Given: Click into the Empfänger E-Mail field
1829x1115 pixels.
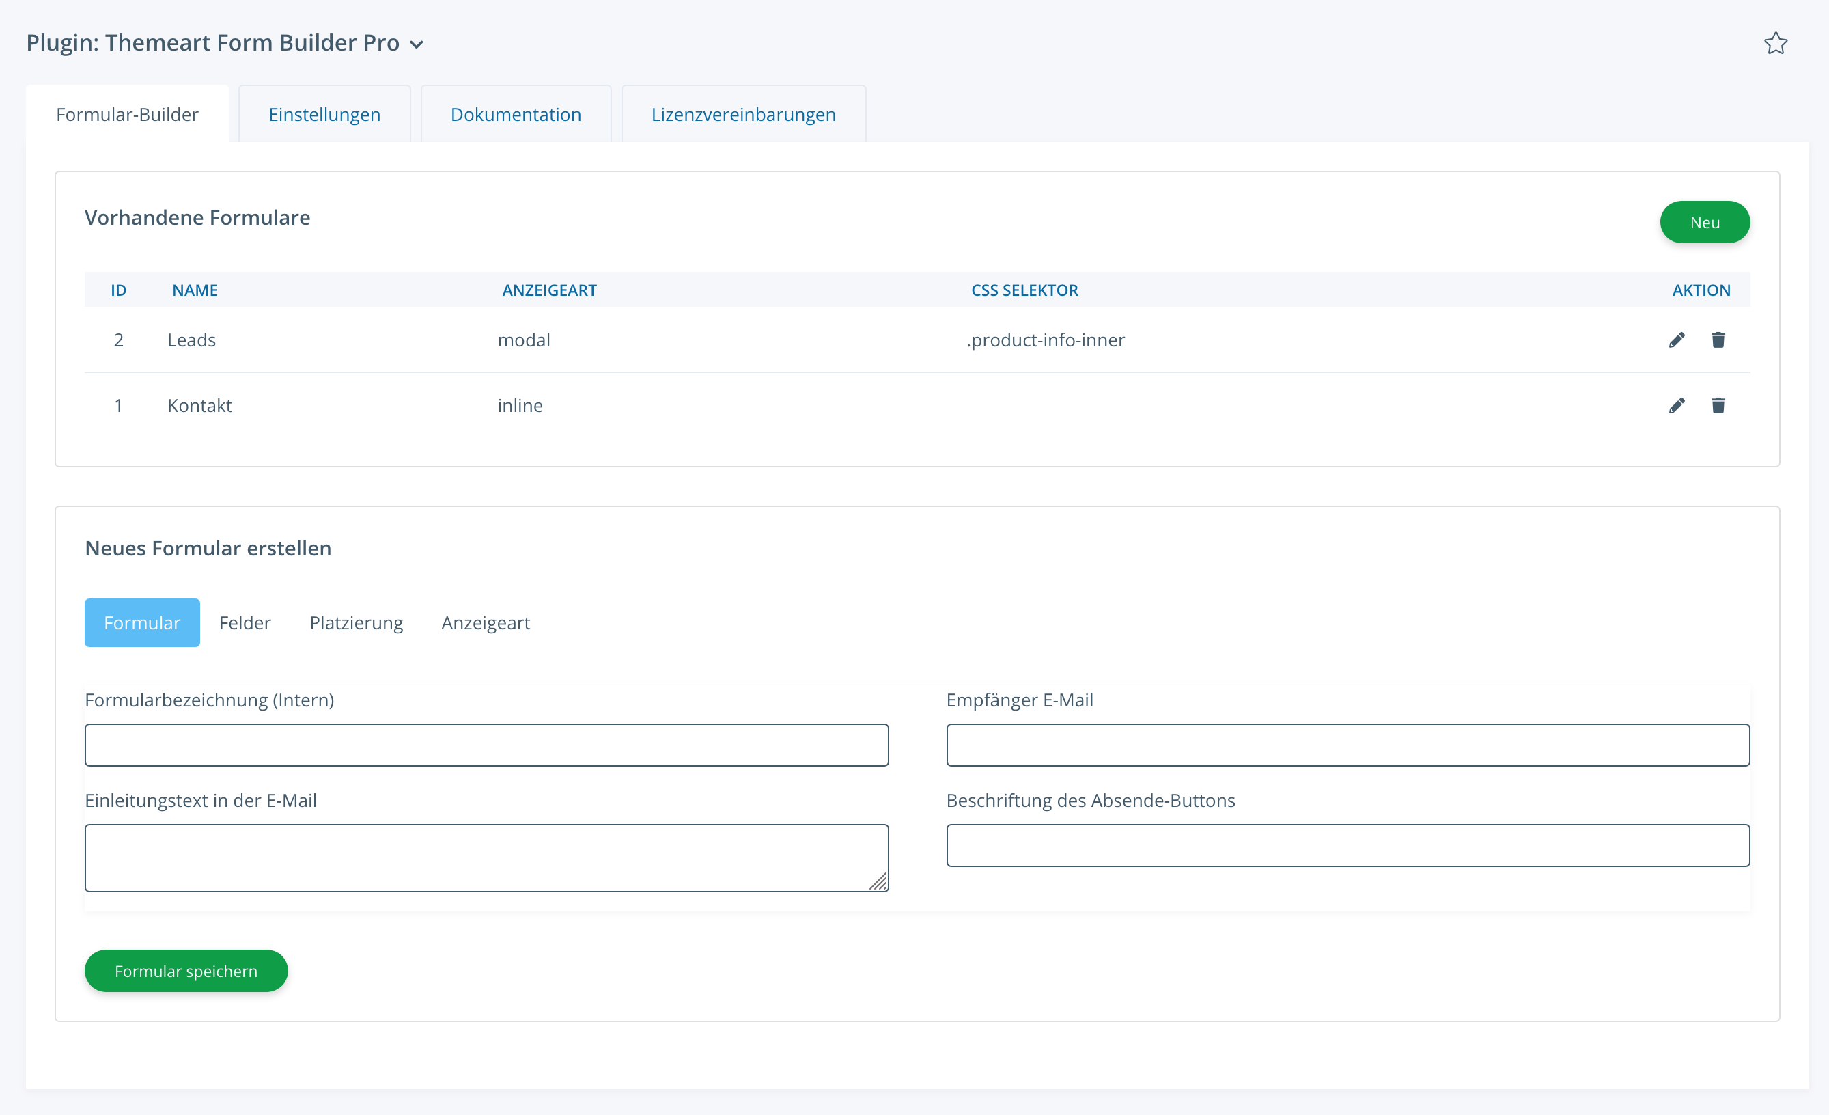Looking at the screenshot, I should 1348,745.
